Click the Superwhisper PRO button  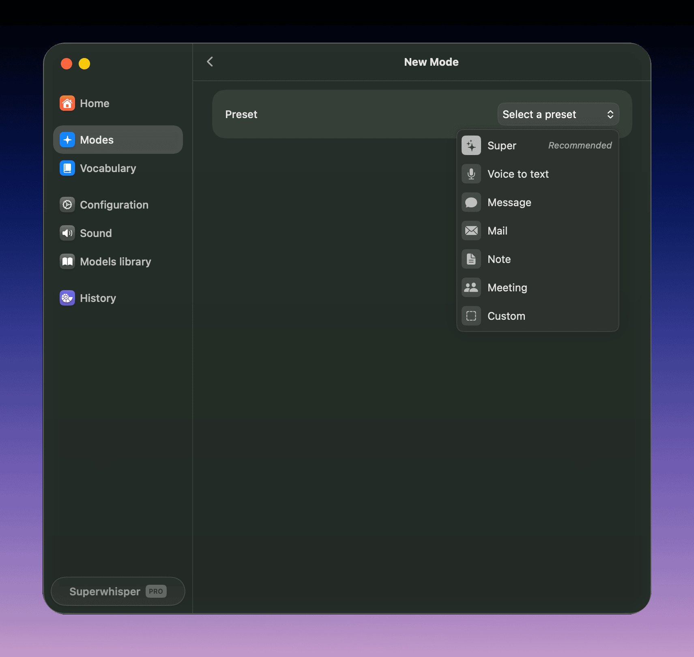click(x=118, y=591)
